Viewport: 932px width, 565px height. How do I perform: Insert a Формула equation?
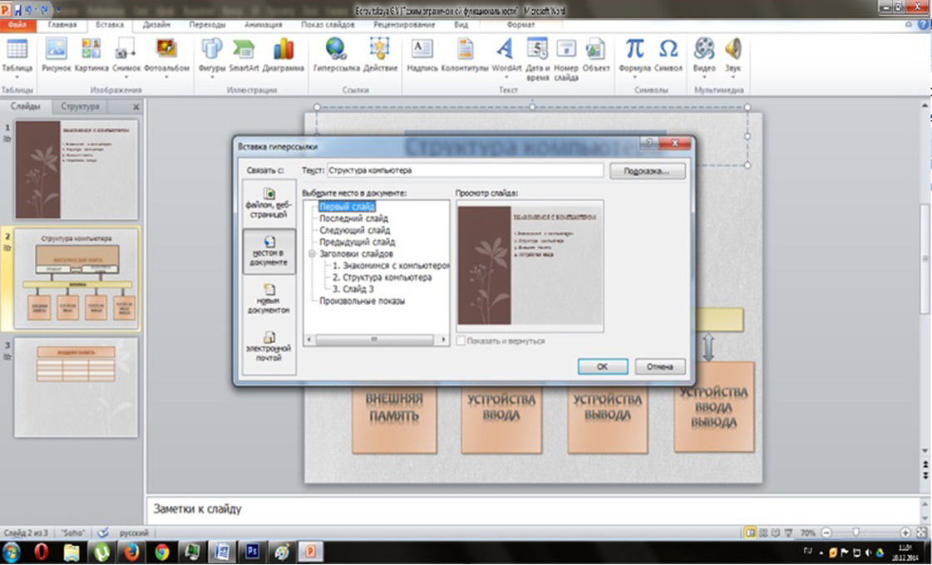tap(635, 52)
